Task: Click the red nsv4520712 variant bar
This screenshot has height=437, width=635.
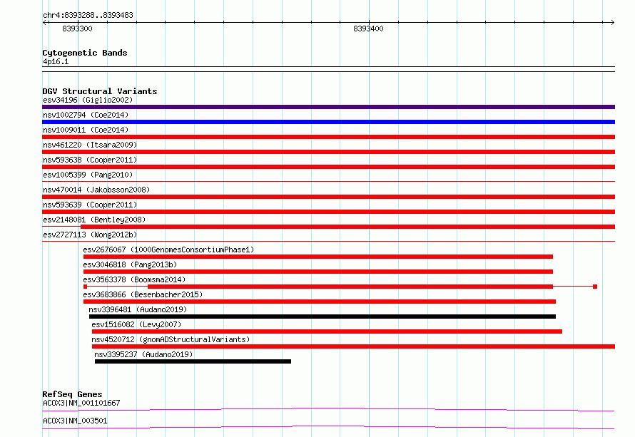Action: coord(354,346)
